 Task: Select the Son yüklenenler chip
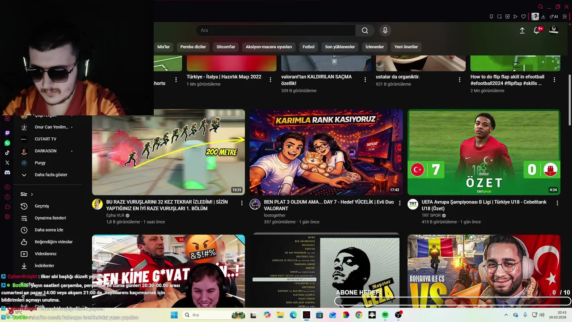pyautogui.click(x=340, y=47)
